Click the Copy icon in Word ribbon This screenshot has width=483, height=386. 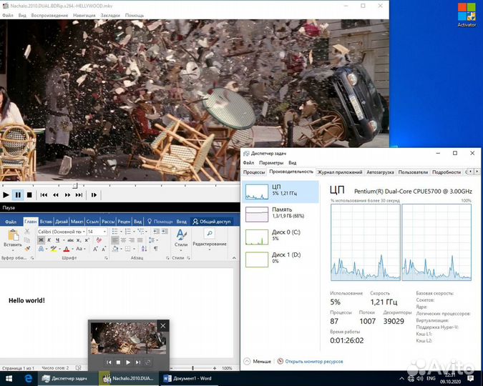tap(27, 239)
